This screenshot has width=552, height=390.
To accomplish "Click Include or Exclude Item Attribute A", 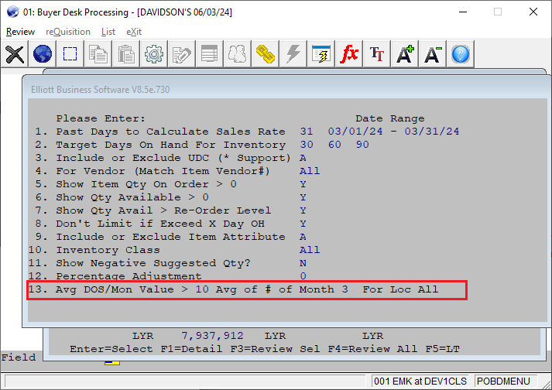I will click(x=303, y=237).
